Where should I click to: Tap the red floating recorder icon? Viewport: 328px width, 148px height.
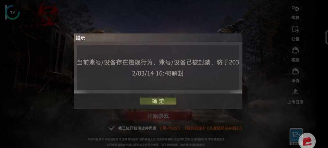pyautogui.click(x=307, y=141)
